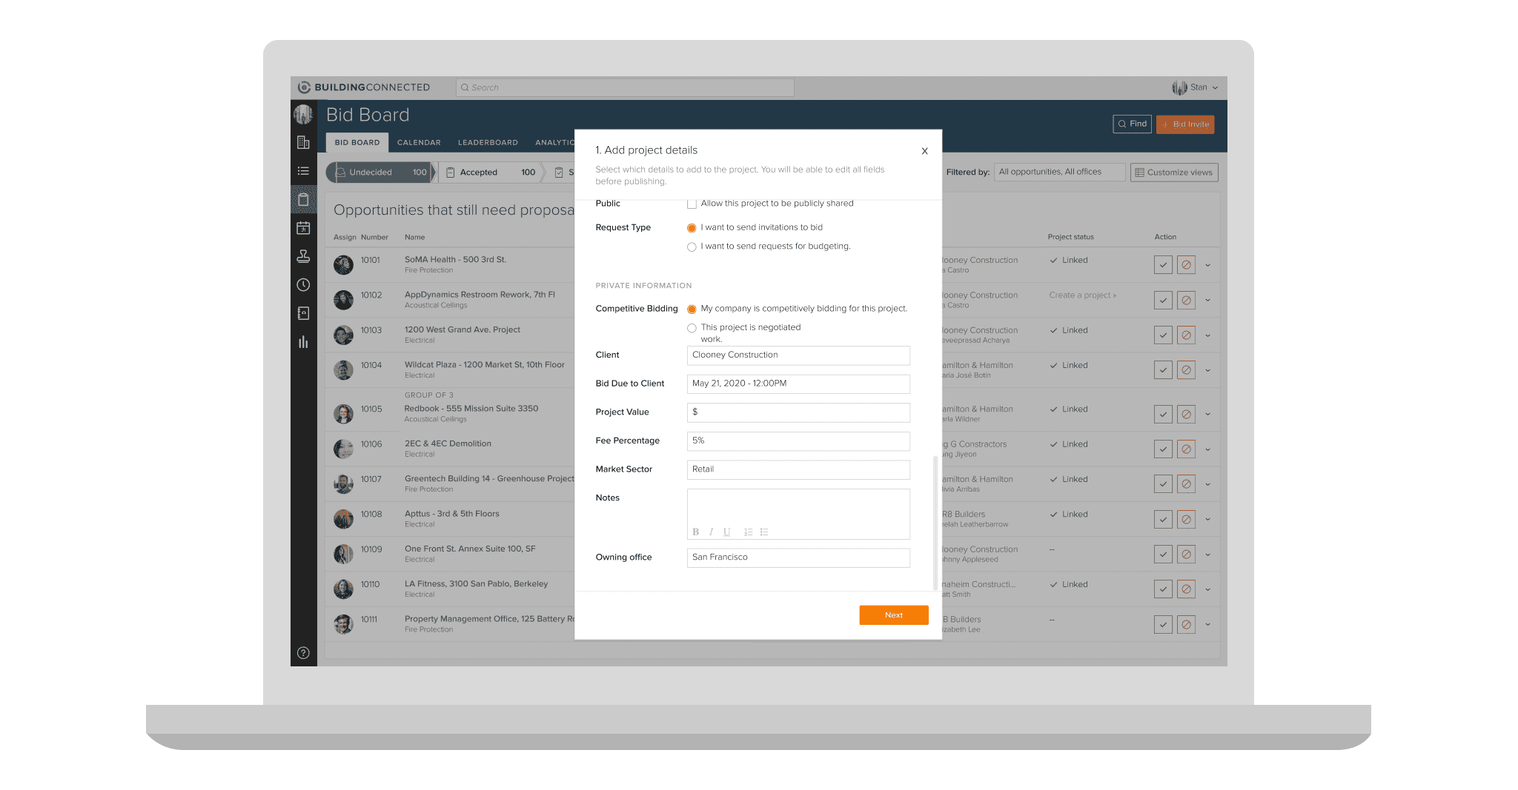Accept opportunity 10111 with check icon
1518x790 pixels.
(1163, 625)
